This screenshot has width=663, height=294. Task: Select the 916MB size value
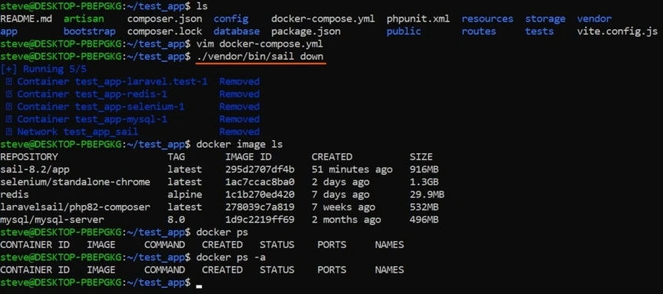(424, 169)
